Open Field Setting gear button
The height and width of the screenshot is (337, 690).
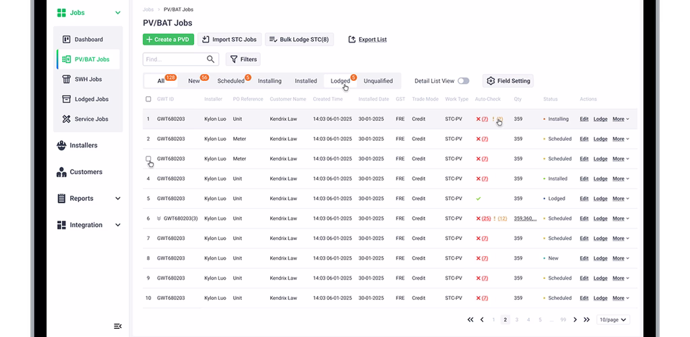click(x=508, y=81)
